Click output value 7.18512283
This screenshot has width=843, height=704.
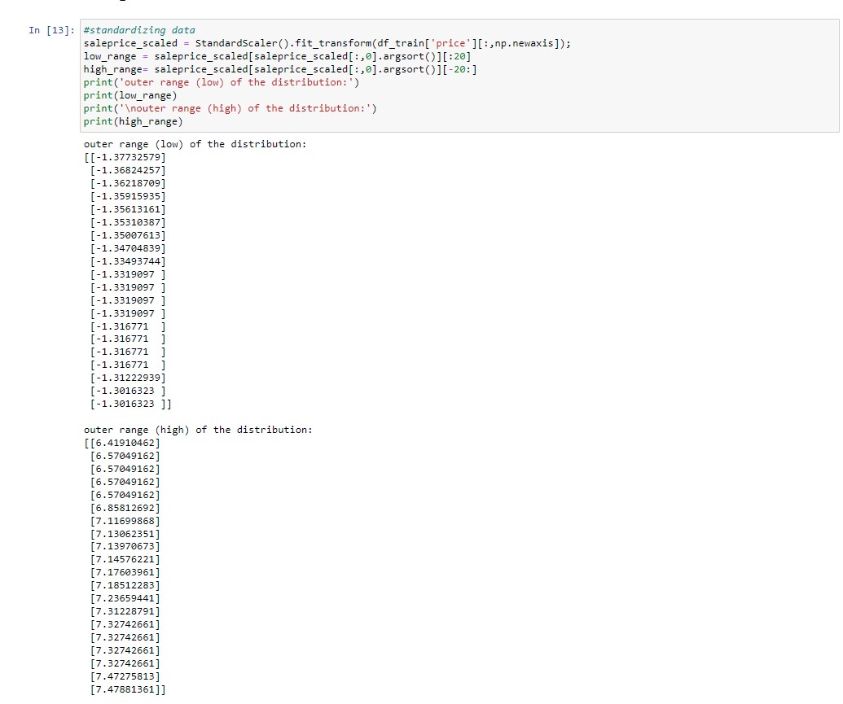pyautogui.click(x=125, y=585)
